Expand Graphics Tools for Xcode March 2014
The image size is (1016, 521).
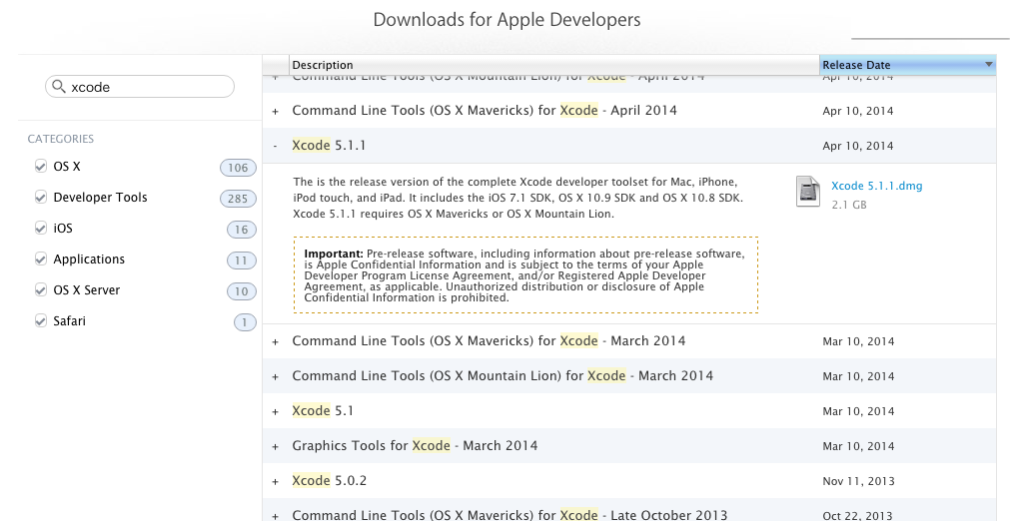coord(276,446)
